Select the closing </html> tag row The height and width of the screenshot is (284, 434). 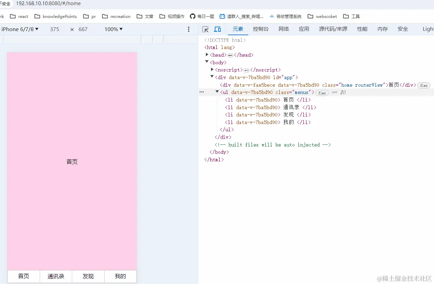tap(214, 160)
